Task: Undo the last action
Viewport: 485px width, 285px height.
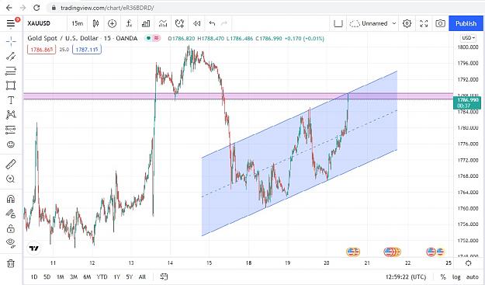Action: tap(212, 23)
